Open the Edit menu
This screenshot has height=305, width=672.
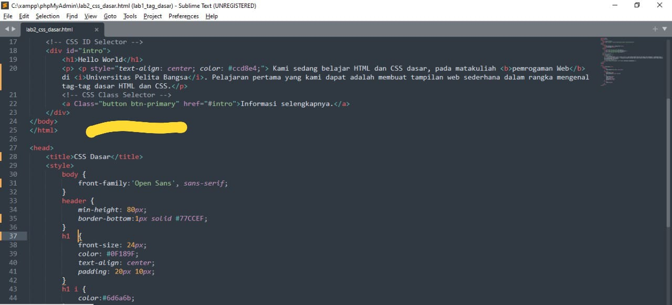click(x=24, y=16)
